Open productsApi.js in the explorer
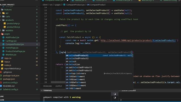The image size is (181, 102). coord(13,24)
